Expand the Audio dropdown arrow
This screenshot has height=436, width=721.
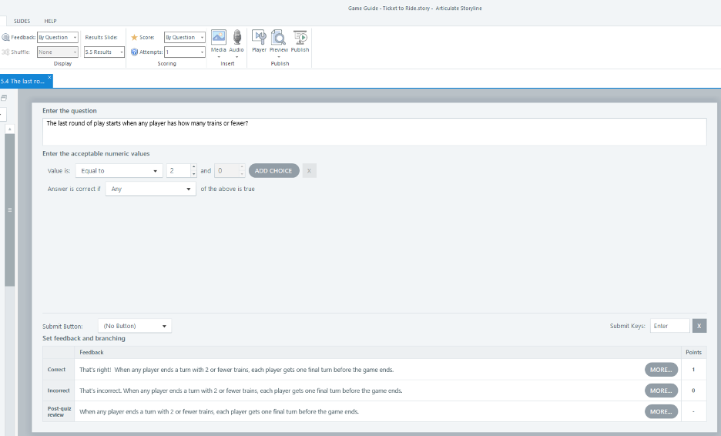(236, 57)
